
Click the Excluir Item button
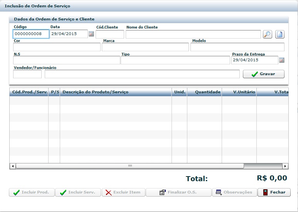pyautogui.click(x=123, y=192)
